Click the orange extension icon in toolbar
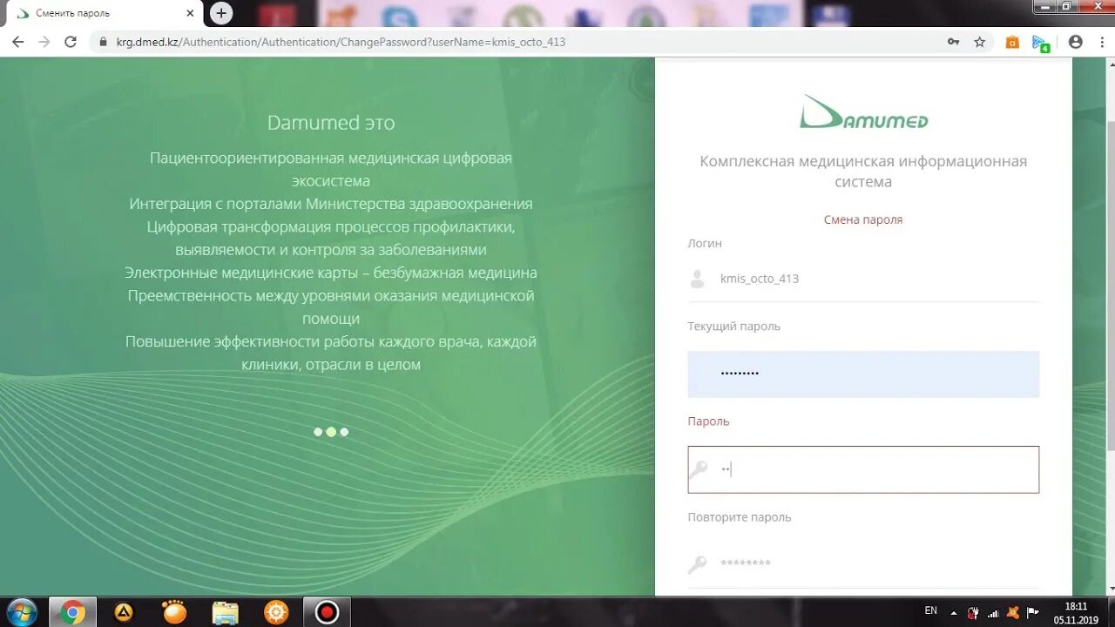This screenshot has width=1115, height=627. [1012, 42]
